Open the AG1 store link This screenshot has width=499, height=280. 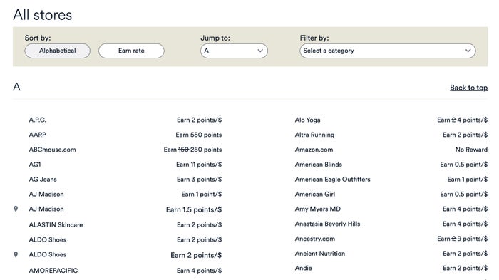[35, 165]
